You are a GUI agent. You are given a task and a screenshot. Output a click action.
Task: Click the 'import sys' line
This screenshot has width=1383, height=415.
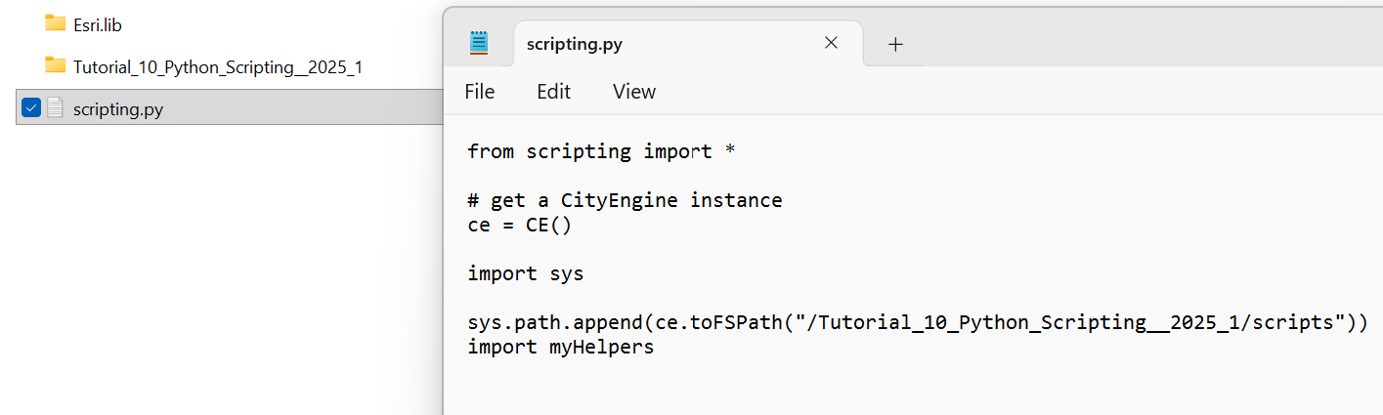[525, 273]
